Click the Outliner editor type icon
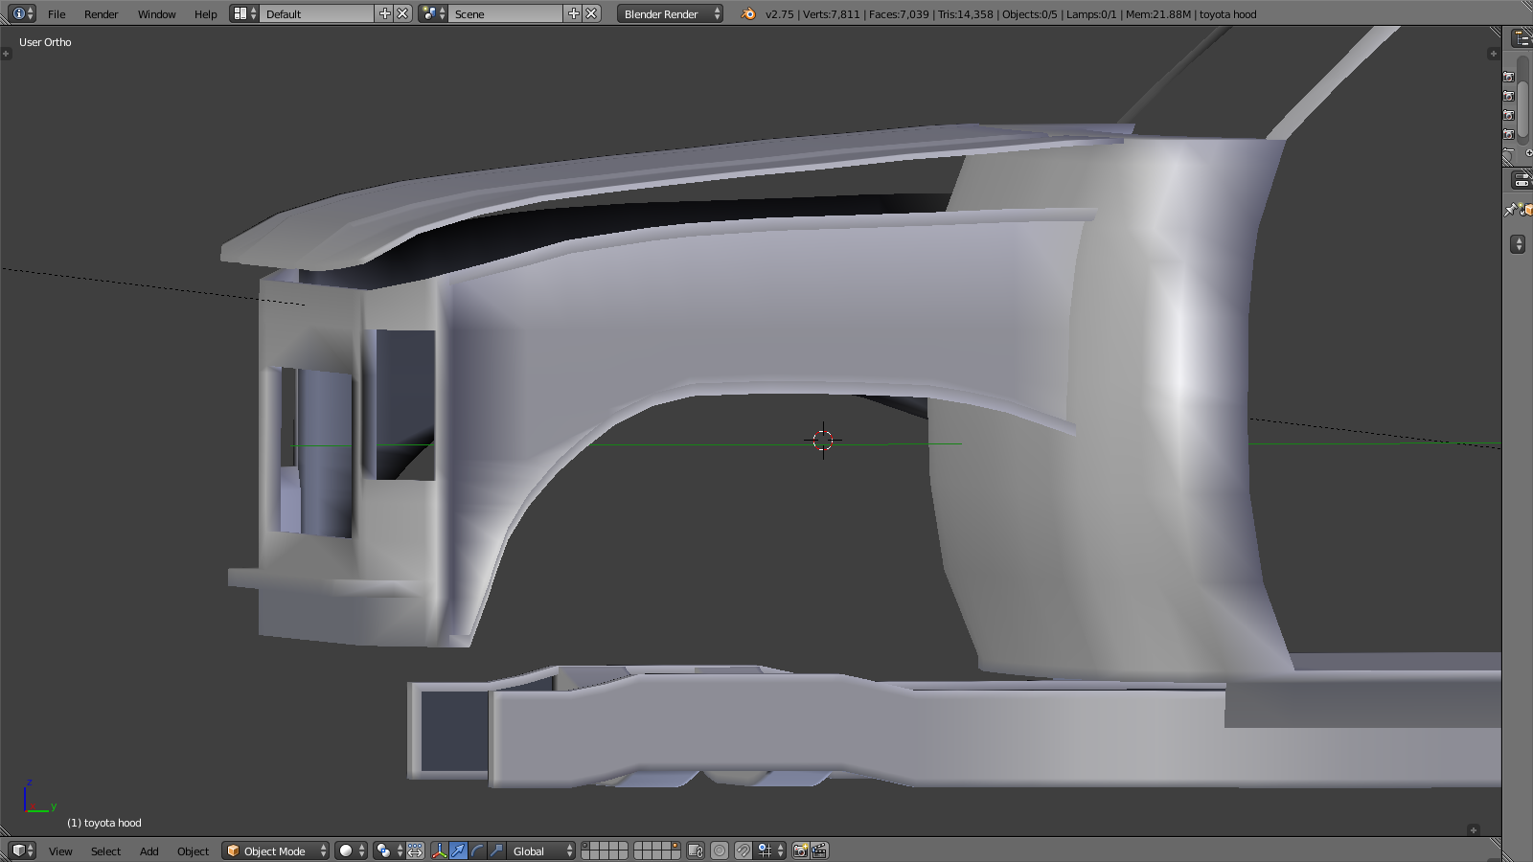Screen dimensions: 1533x862 point(1522,38)
